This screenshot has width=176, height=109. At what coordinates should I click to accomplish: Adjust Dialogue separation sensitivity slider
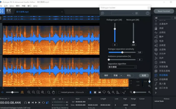(122, 52)
